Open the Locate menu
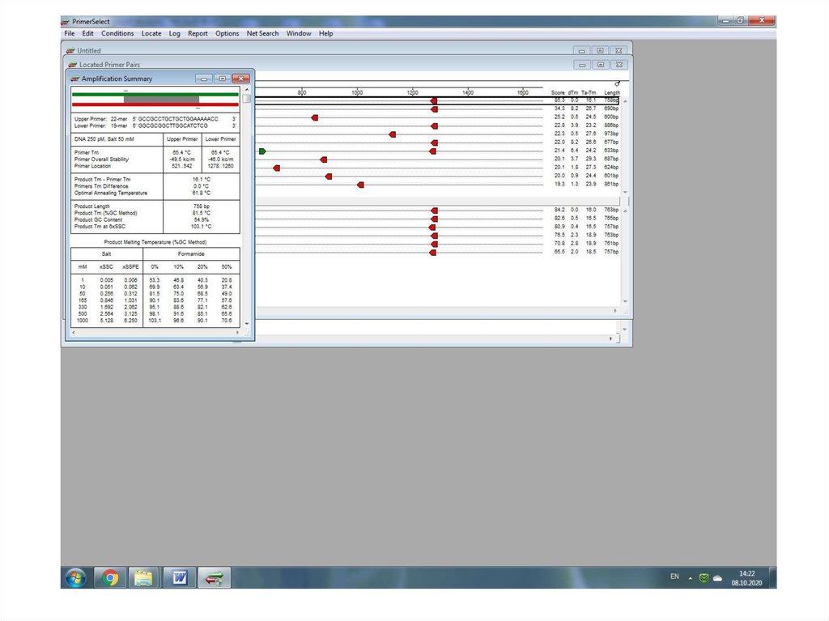Viewport: 829px width, 621px height. pyautogui.click(x=151, y=33)
